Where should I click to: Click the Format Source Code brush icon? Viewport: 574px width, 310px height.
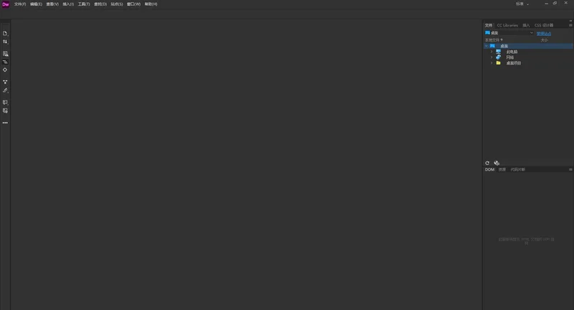point(5,90)
